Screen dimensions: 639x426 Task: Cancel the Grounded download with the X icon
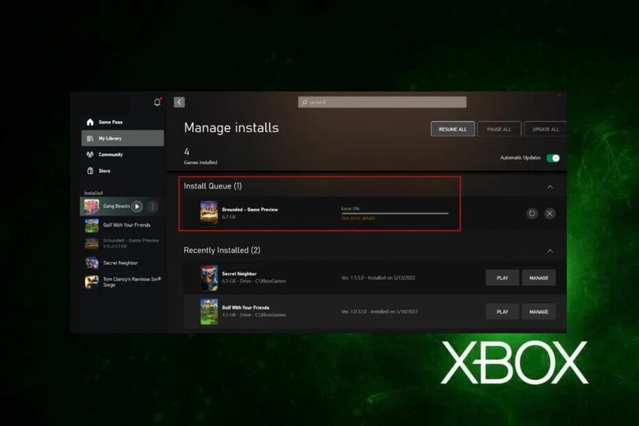click(549, 214)
